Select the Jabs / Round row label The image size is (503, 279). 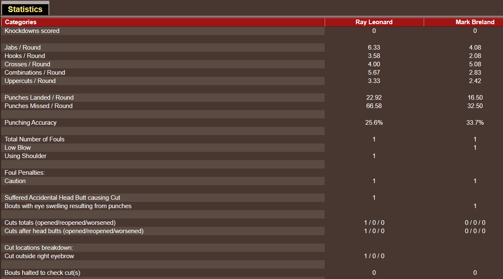click(x=23, y=48)
